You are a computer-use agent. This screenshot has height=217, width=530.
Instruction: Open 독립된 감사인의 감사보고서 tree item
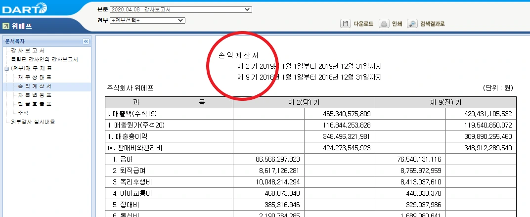click(44, 59)
